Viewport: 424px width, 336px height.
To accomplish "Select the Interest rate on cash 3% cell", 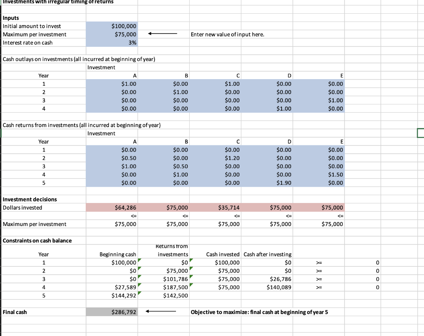I will click(x=112, y=43).
